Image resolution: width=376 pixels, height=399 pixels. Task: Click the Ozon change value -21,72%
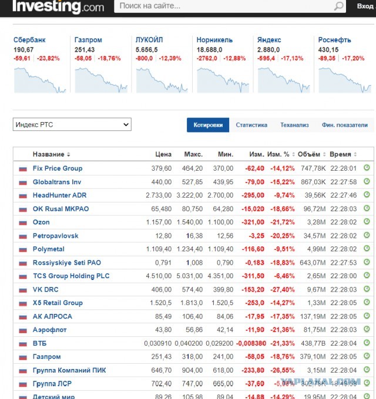(282, 222)
